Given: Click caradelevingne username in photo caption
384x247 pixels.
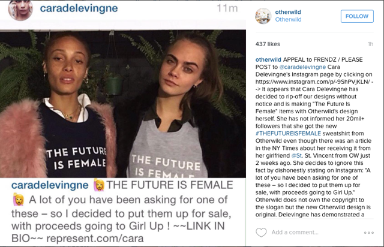Looking at the screenshot, I should pos(50,185).
